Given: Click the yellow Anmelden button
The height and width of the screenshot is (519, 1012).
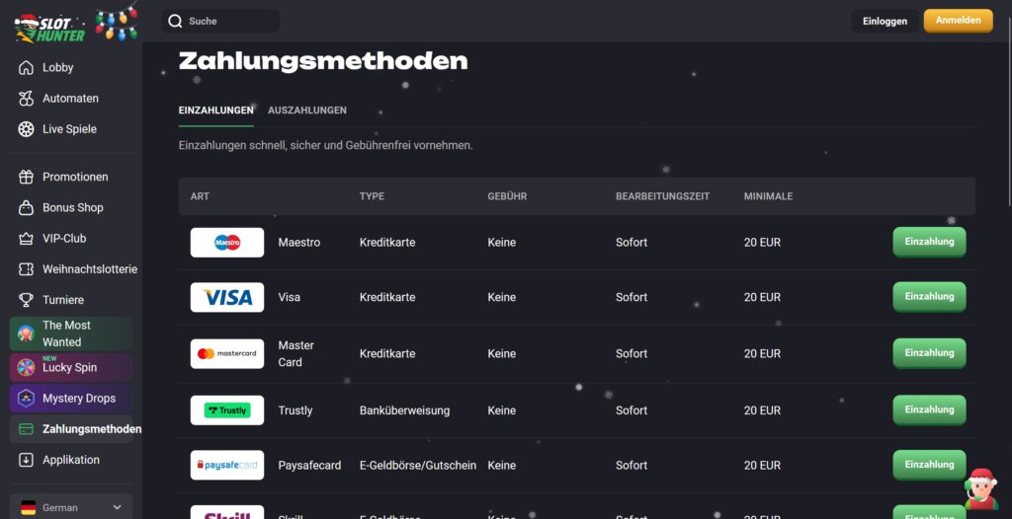Looking at the screenshot, I should click(958, 21).
